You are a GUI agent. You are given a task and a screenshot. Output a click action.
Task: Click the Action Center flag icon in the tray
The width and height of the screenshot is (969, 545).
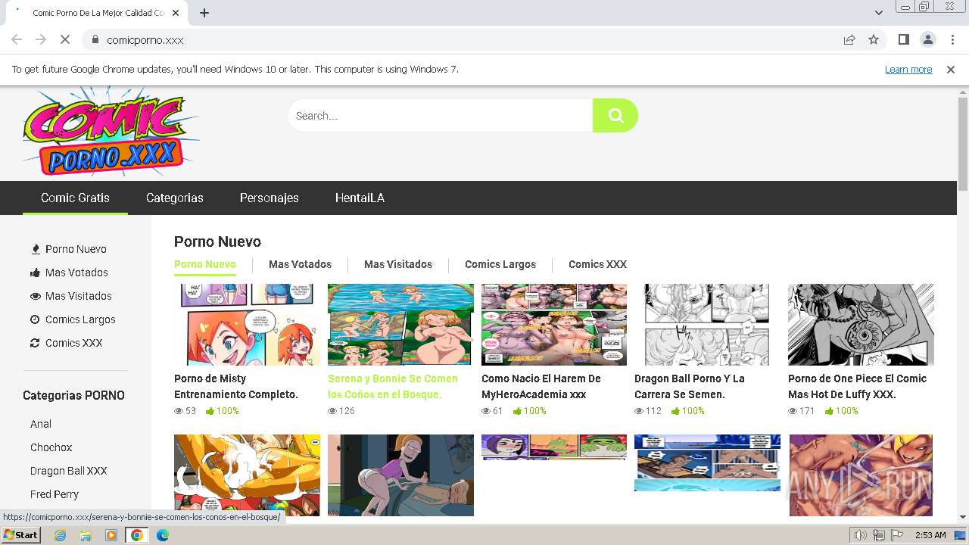[896, 535]
